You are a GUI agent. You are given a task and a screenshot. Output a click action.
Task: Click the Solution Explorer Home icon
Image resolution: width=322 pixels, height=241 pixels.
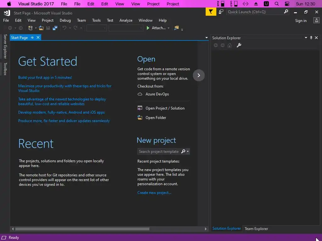tap(230, 45)
